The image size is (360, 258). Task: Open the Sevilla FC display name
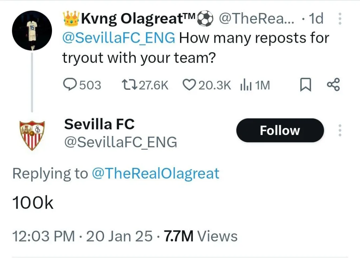(99, 124)
